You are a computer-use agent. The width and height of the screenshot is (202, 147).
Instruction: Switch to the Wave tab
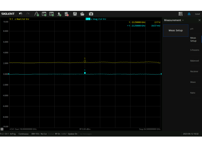pos(193,82)
